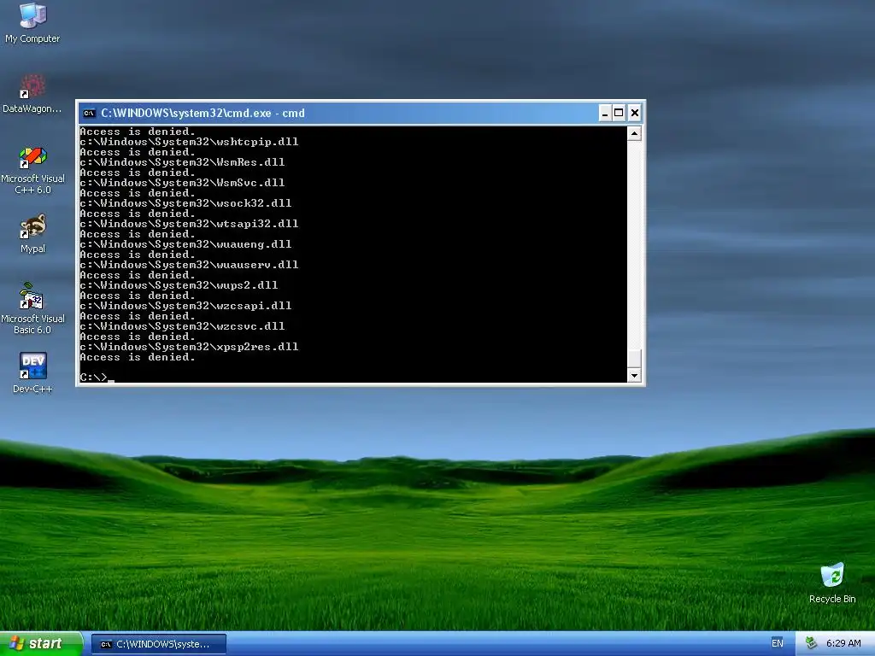
Task: Select the DataWagon desktop shortcut
Action: [x=32, y=93]
